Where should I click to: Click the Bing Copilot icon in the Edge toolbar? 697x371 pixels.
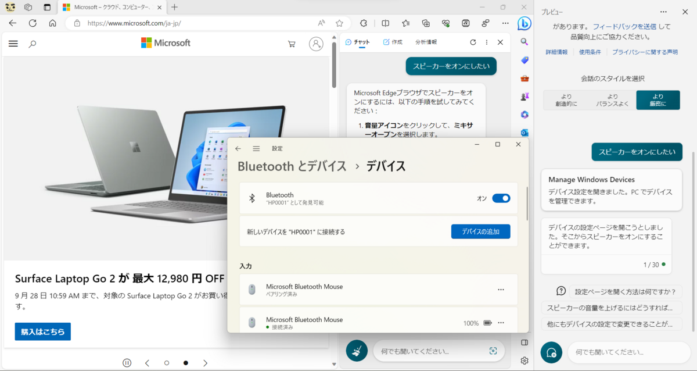[524, 23]
